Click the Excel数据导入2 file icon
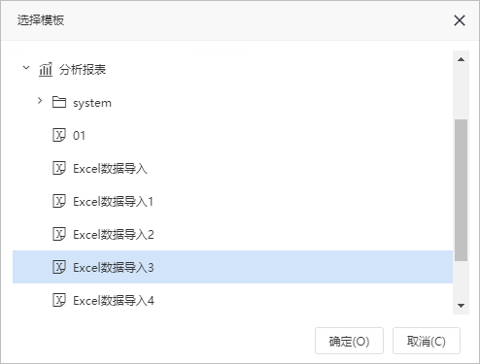This screenshot has height=364, width=480. pyautogui.click(x=59, y=234)
